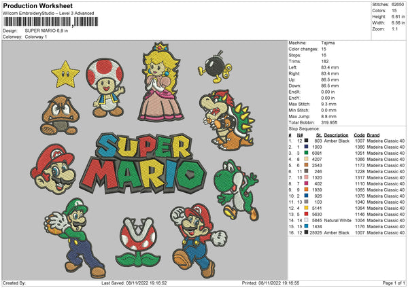Select design name 'SUPER MARIO 6,8 in'
Viewport: 408px width, 288px height.
click(x=46, y=31)
